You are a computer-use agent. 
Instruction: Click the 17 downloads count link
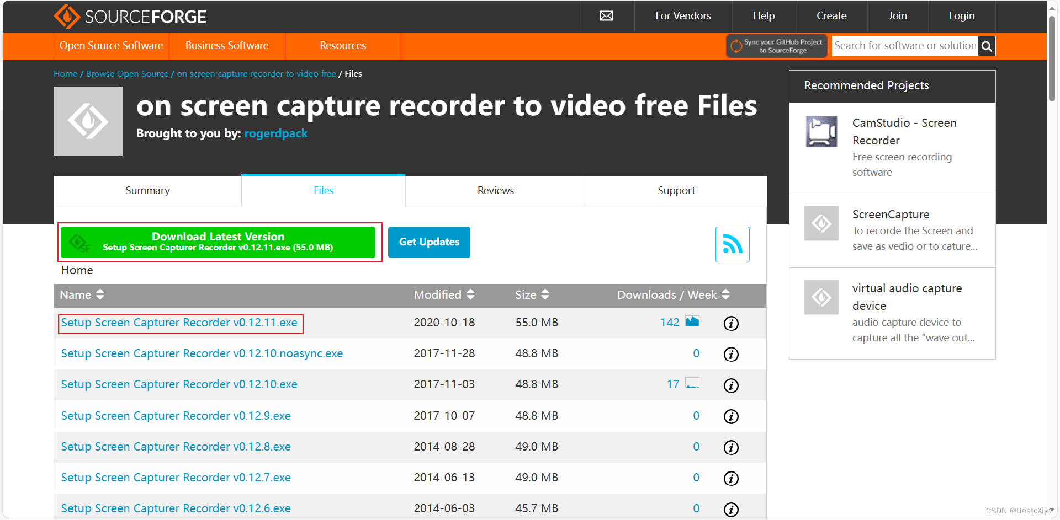coord(673,384)
